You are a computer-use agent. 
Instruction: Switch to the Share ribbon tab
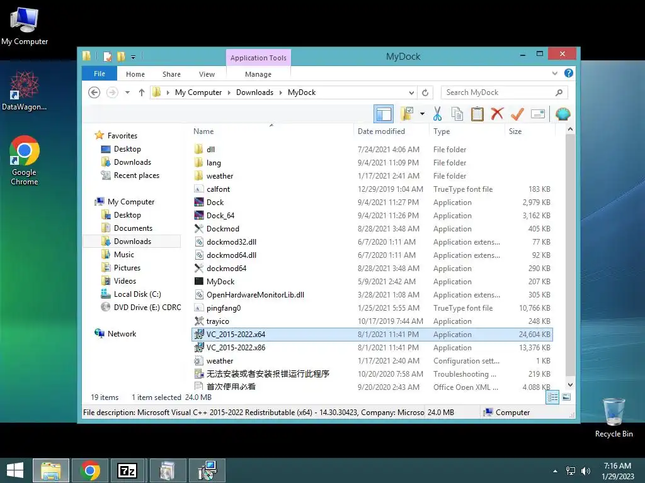click(x=171, y=74)
